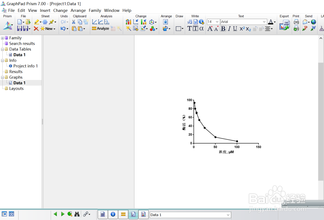
Task: Select Project info 1 in navigator
Action: click(25, 66)
